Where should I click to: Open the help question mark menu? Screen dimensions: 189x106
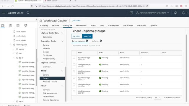[185, 13]
